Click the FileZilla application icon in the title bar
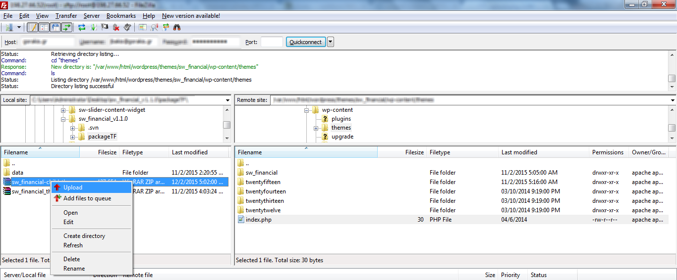Viewport: 677px width, 280px height. [x=4, y=4]
